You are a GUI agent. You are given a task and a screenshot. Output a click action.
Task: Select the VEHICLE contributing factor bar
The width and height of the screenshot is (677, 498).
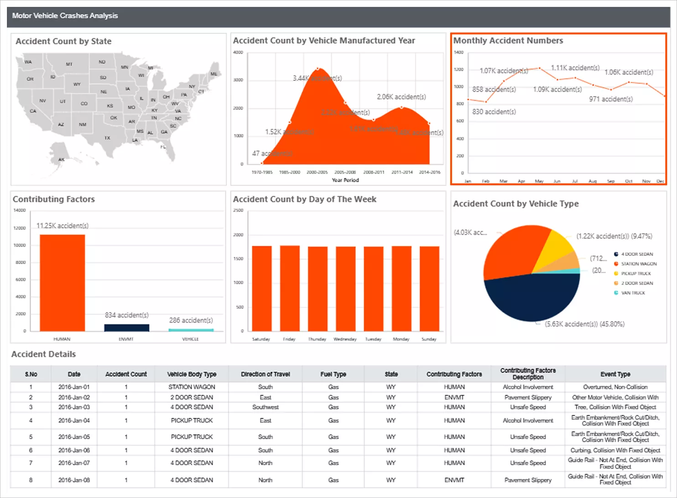point(191,330)
